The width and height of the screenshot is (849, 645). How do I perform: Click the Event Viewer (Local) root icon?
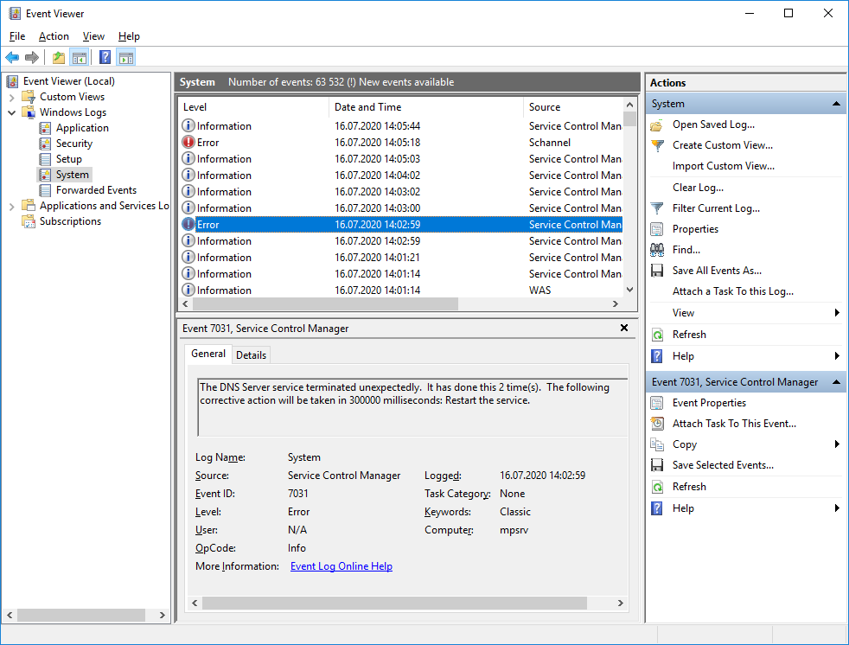pyautogui.click(x=12, y=82)
